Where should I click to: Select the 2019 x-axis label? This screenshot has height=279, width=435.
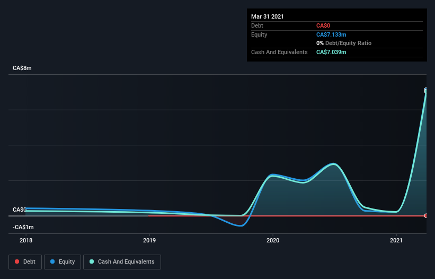[x=149, y=240]
